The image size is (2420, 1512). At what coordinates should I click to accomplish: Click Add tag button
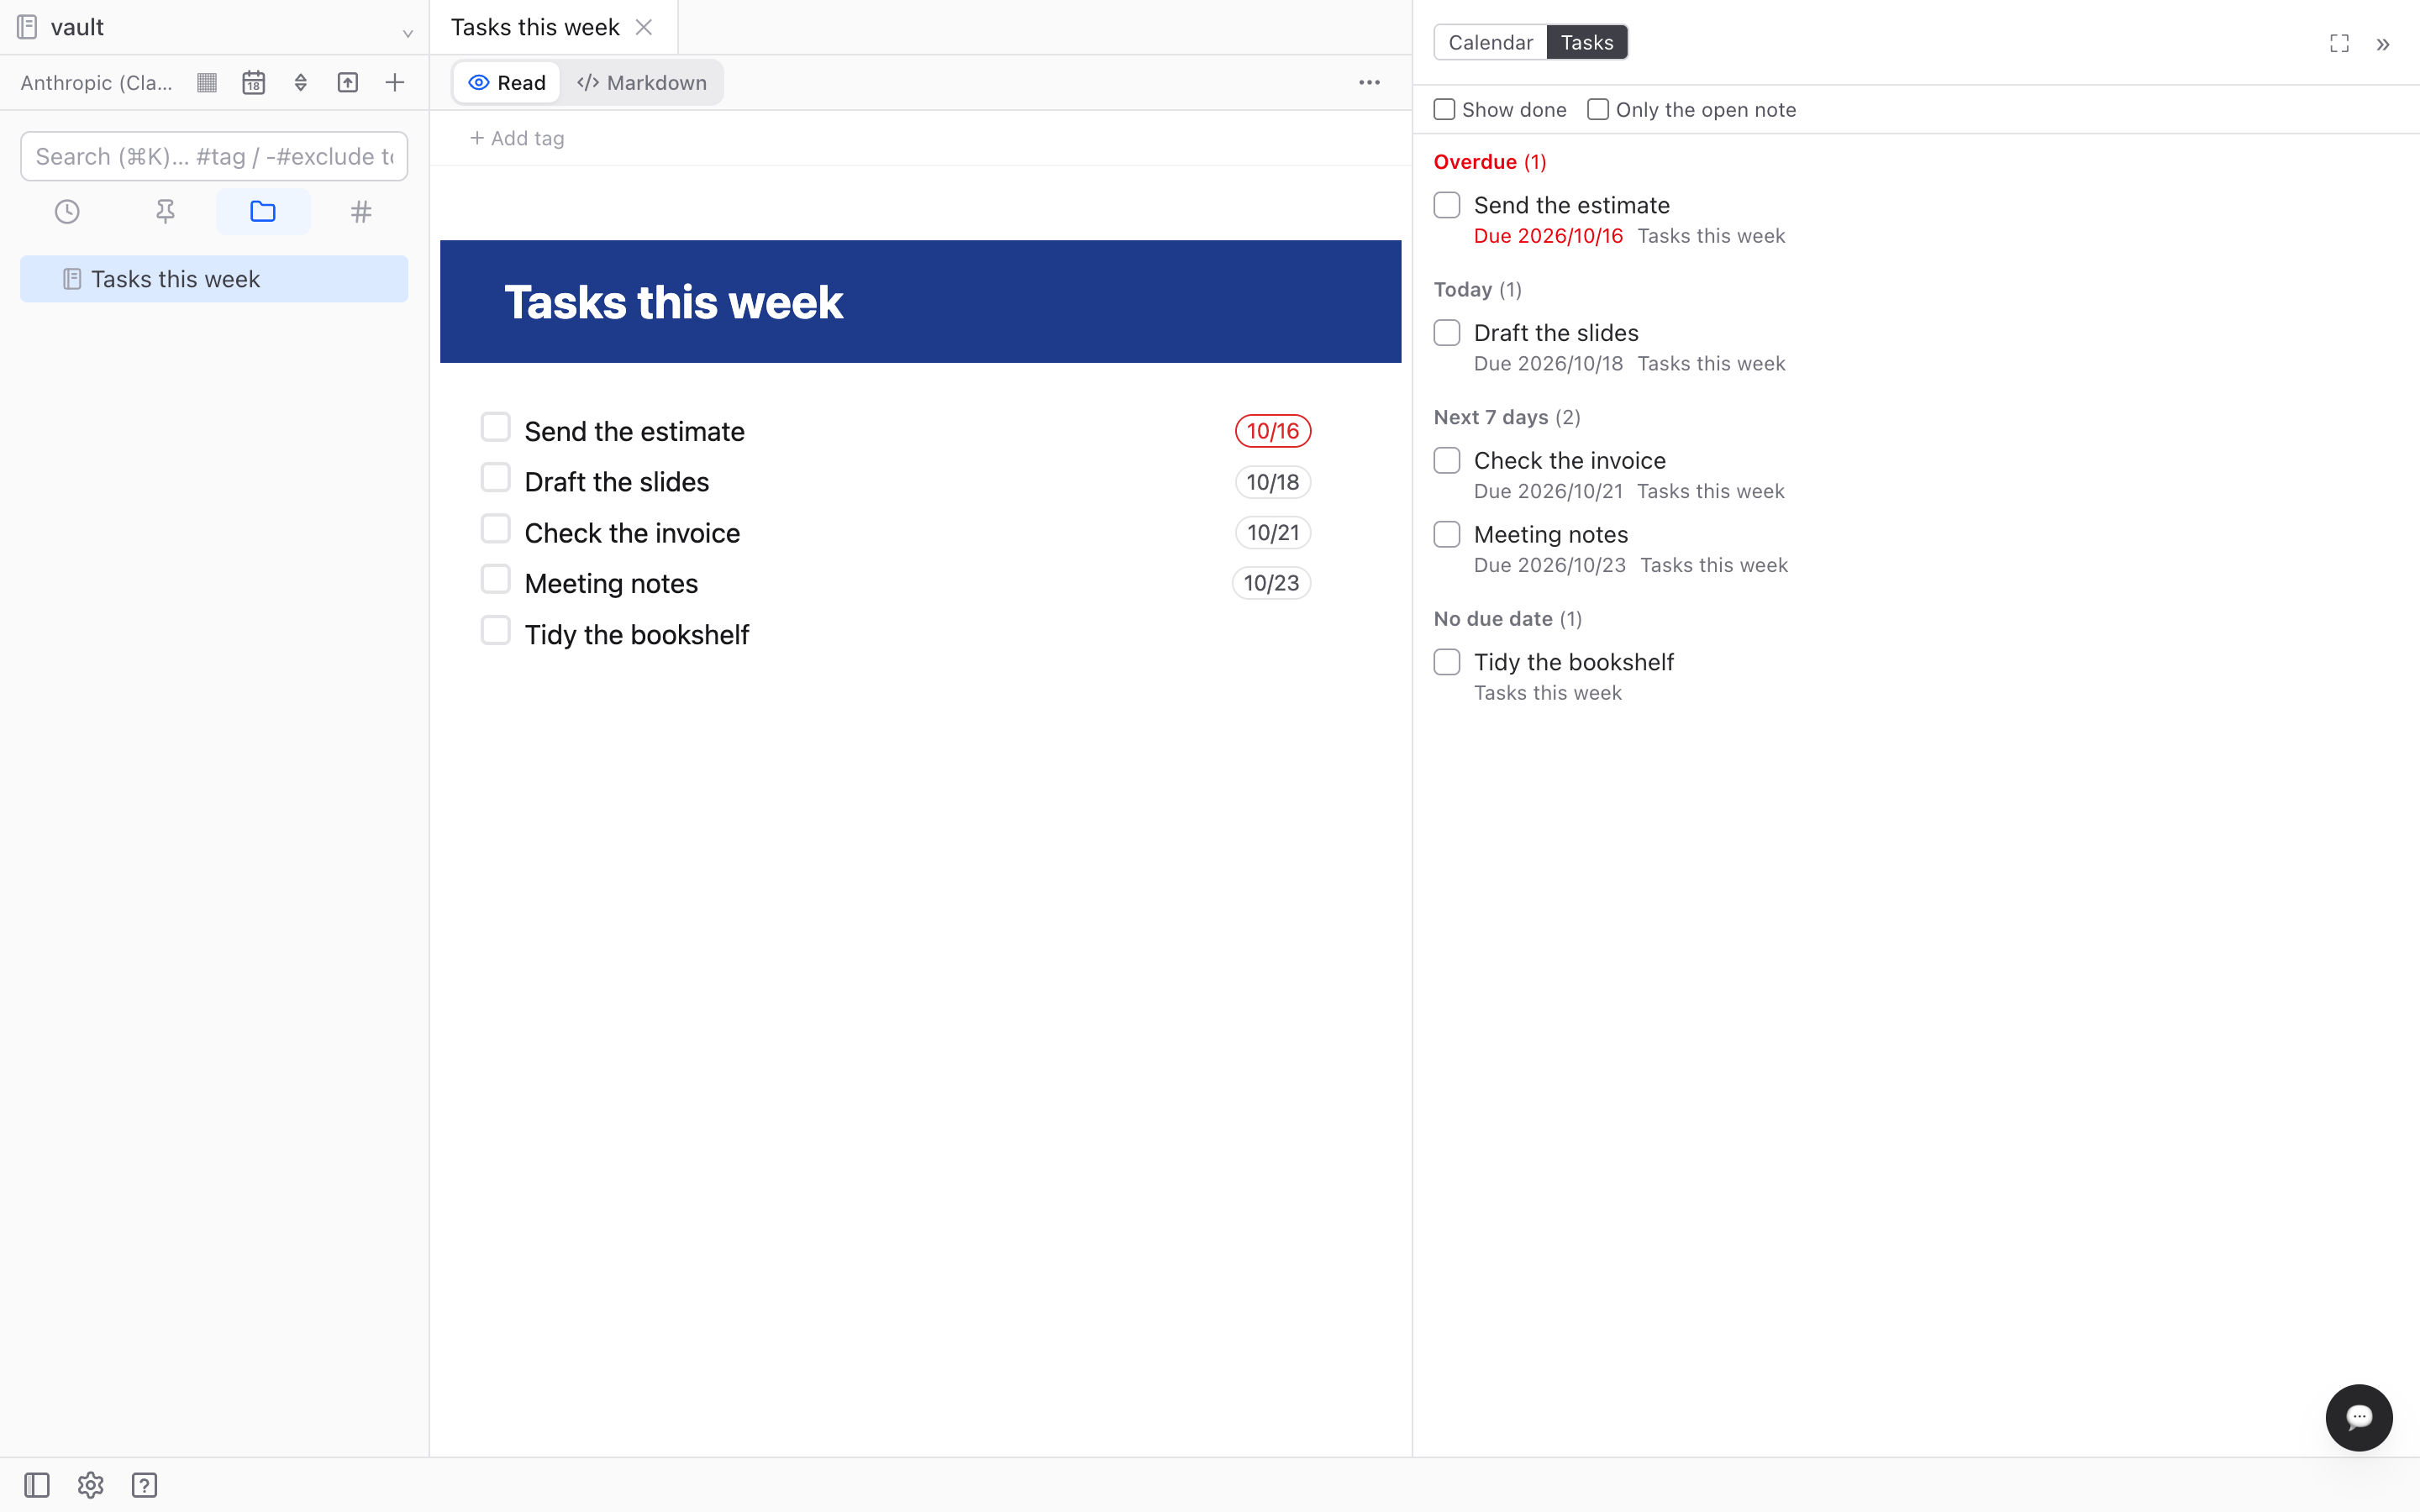(517, 139)
